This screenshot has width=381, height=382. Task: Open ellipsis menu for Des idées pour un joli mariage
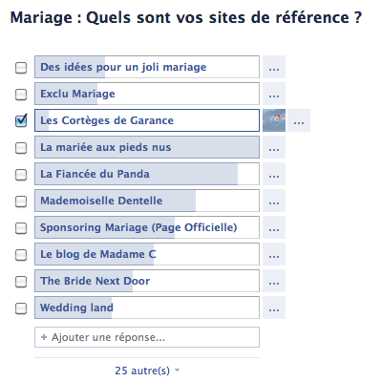point(274,67)
